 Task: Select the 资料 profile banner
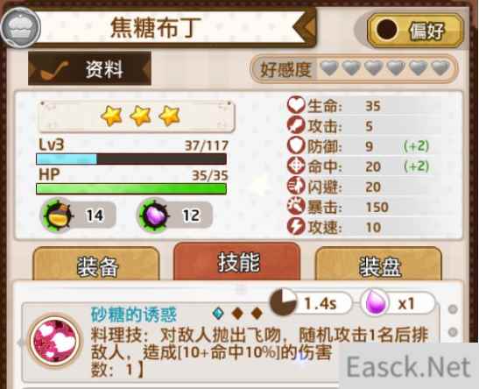coord(89,68)
